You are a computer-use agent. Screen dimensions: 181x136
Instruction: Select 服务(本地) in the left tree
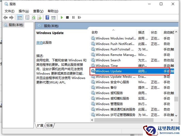tap(14, 25)
